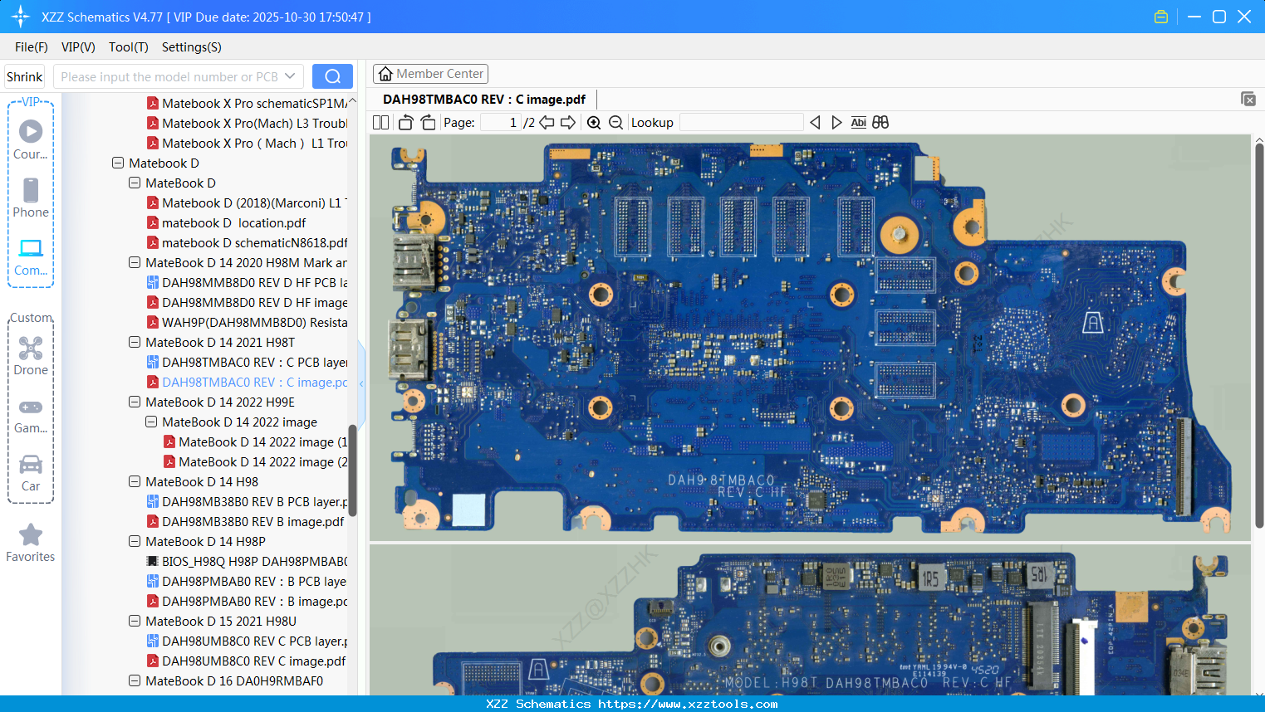Select the Phone category
1265x712 pixels.
click(x=31, y=198)
